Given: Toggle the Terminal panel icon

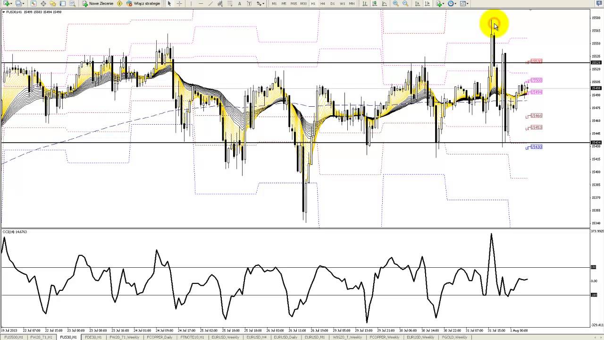Looking at the screenshot, I should click(63, 3).
